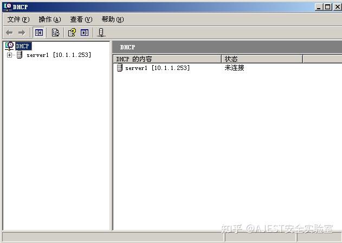
Task: Sort by the DHCP 的内容 column header
Action: 167,59
